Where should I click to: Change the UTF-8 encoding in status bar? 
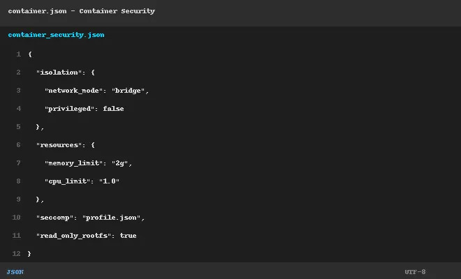(415, 272)
